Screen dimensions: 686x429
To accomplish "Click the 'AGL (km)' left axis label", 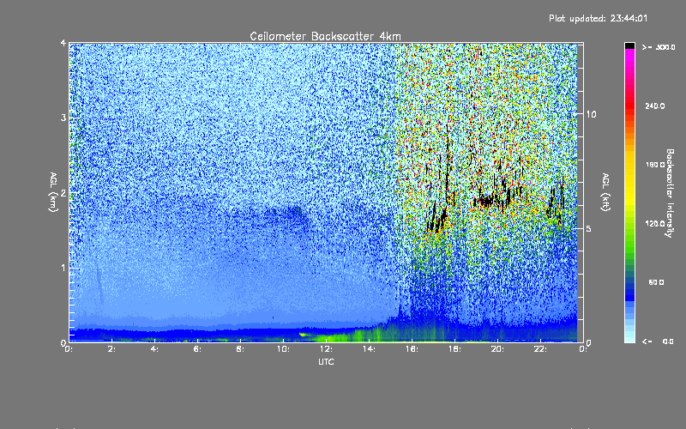I will point(54,192).
